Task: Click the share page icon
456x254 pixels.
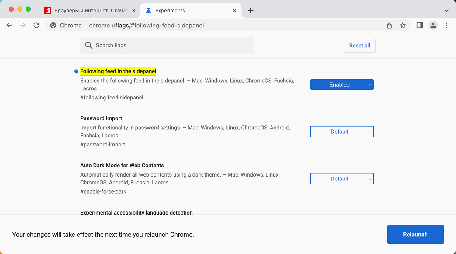Action: pos(389,26)
